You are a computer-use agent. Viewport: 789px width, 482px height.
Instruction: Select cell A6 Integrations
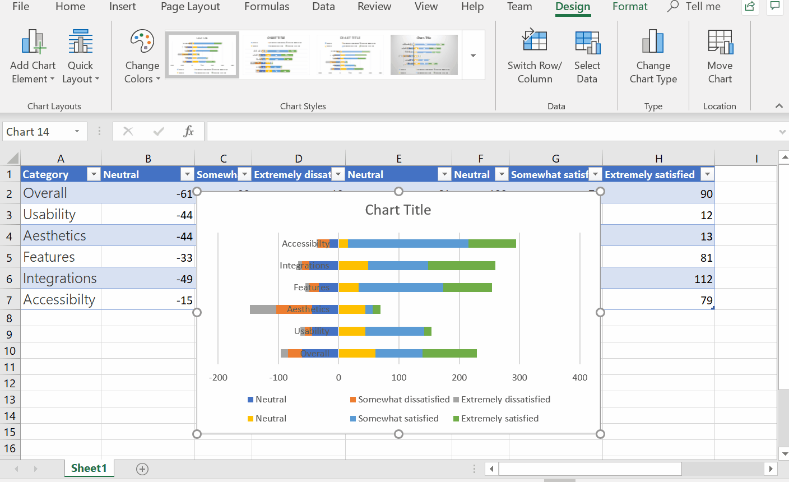61,279
